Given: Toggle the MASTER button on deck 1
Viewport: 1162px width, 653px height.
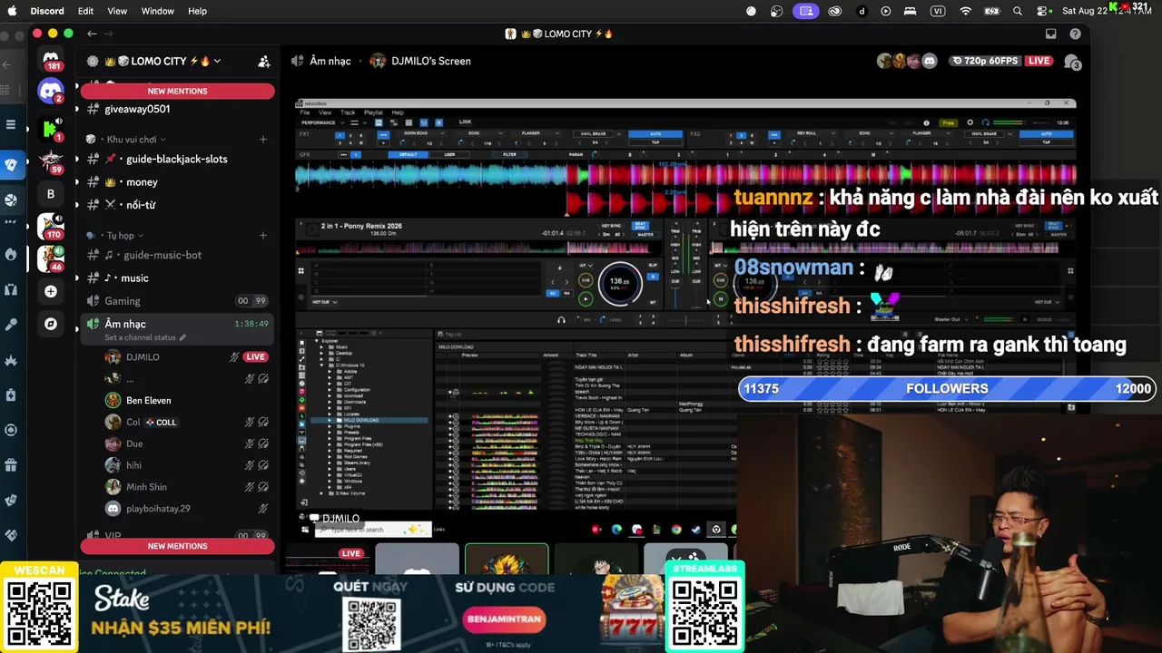Looking at the screenshot, I should pyautogui.click(x=645, y=234).
